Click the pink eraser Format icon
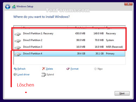 click(x=68, y=69)
